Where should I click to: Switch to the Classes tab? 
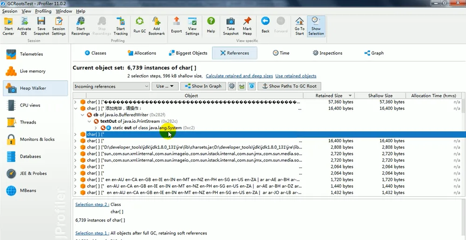pos(95,53)
